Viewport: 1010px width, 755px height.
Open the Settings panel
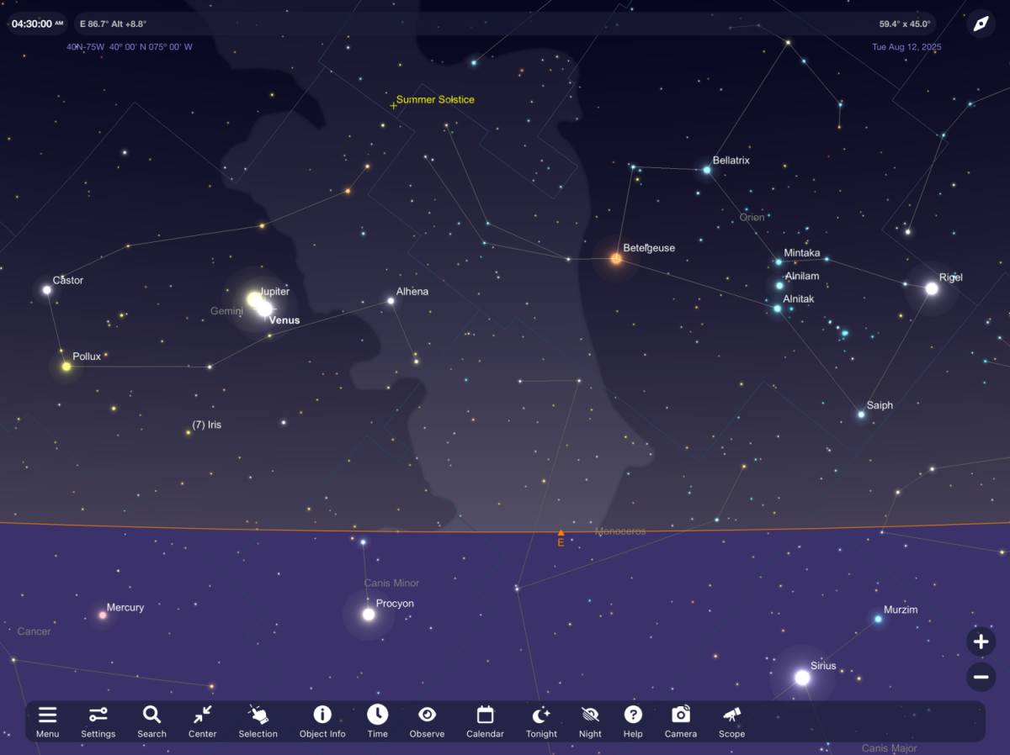point(98,721)
